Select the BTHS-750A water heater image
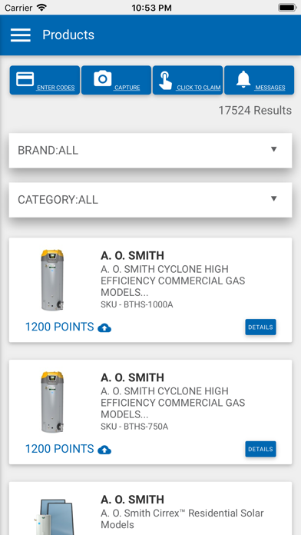Viewport: 301px width, 535px height. coord(52,402)
